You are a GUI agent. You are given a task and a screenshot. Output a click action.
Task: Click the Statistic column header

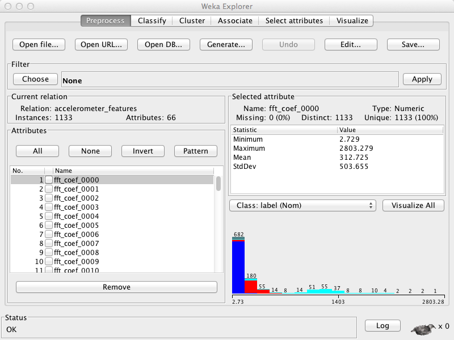284,130
